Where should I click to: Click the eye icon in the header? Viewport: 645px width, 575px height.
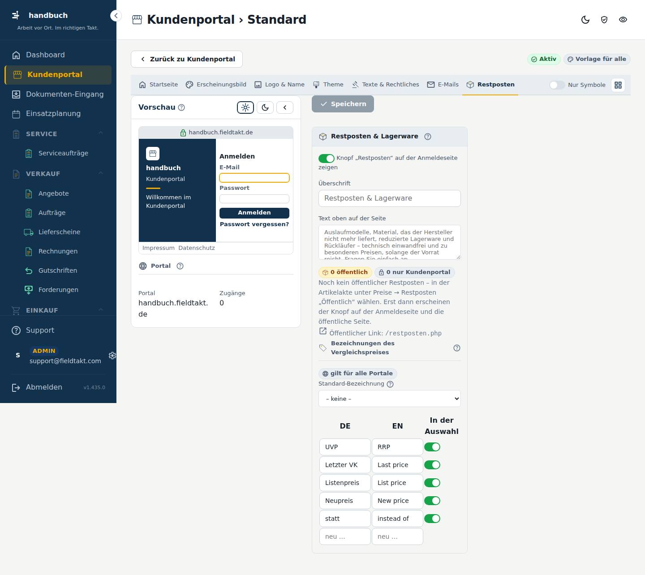coord(623,20)
